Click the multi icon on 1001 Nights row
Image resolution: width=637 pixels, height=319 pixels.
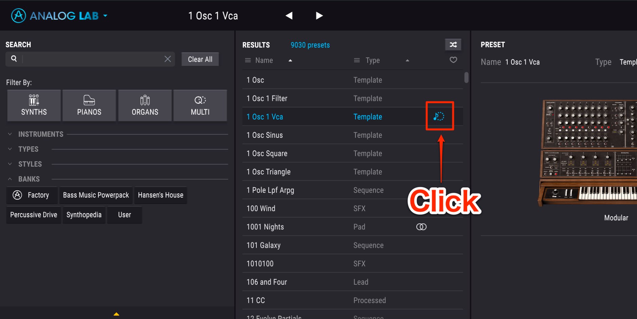click(x=421, y=227)
